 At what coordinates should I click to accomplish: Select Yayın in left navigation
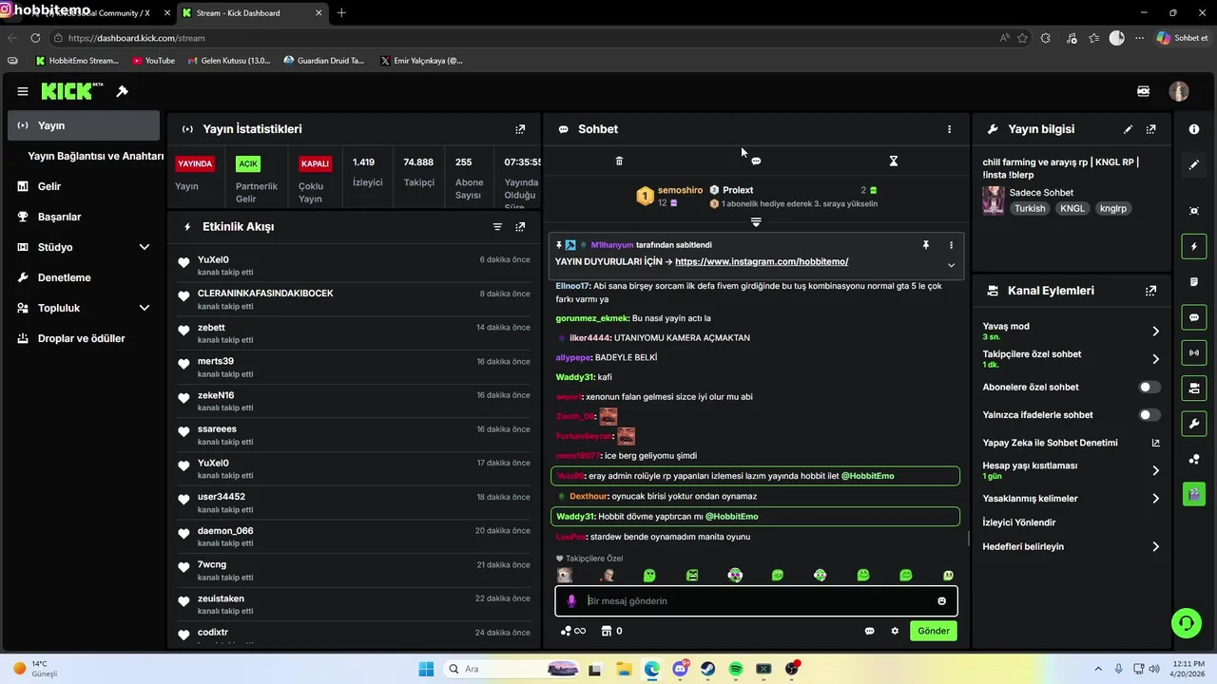[x=84, y=125]
